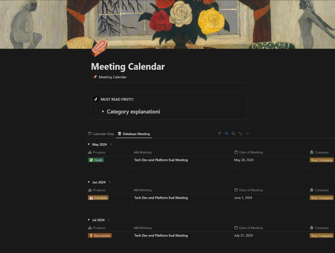Click the coffin page icon
335x253 pixels.
99,48
